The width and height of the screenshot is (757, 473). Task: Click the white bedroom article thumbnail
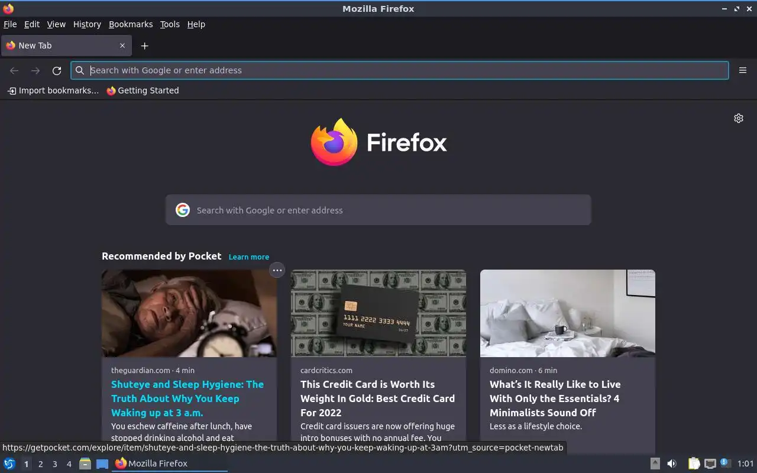[x=568, y=313]
